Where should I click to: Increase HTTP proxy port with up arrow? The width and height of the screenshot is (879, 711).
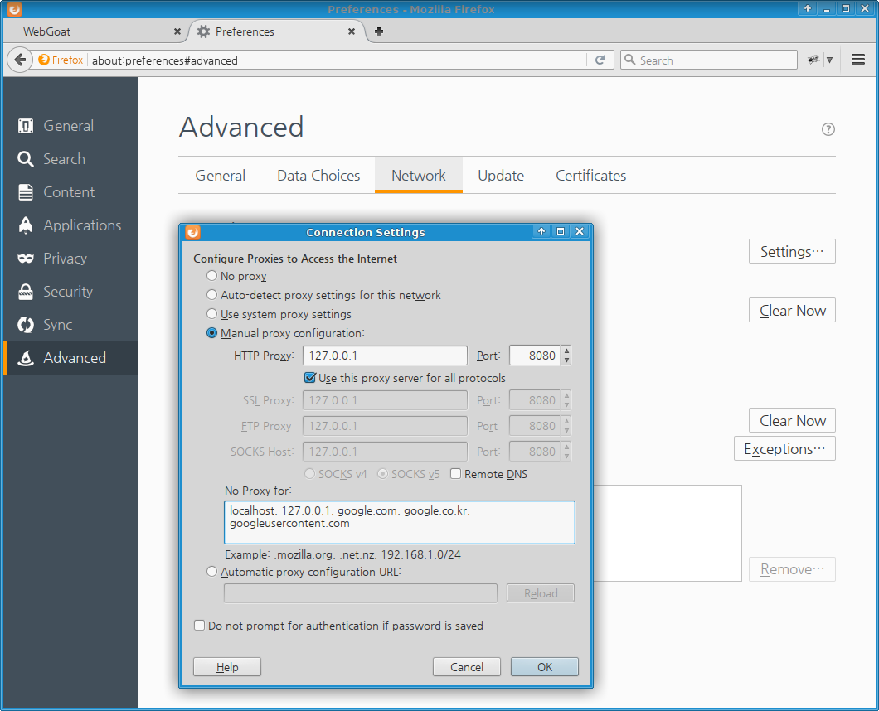566,351
